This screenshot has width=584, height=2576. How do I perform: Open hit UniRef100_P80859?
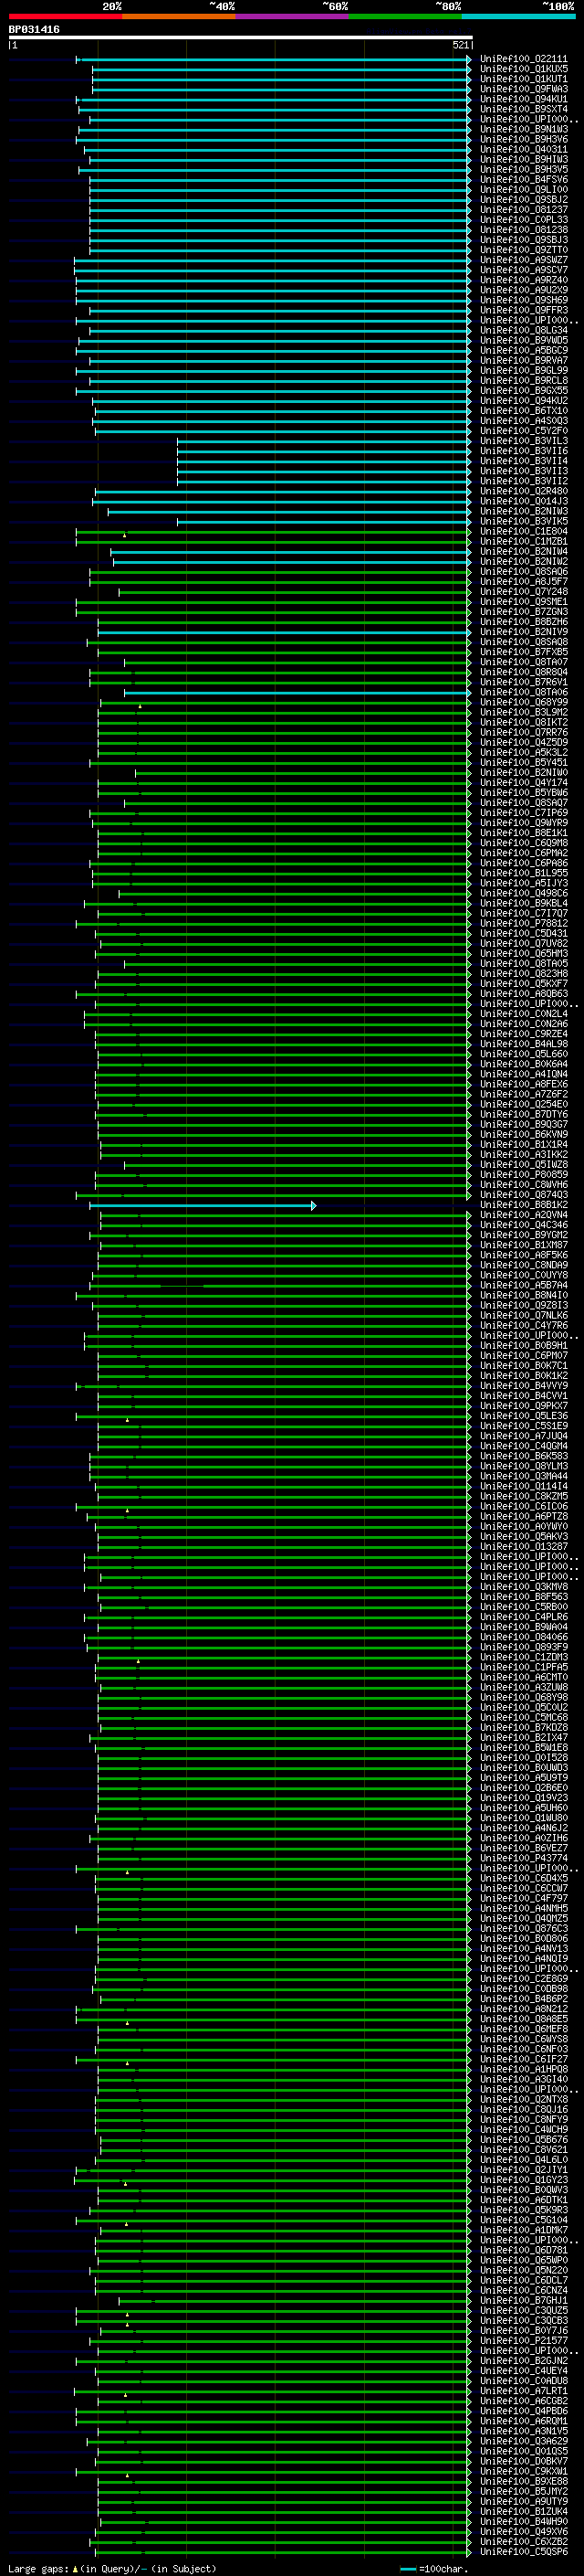pos(523,1175)
